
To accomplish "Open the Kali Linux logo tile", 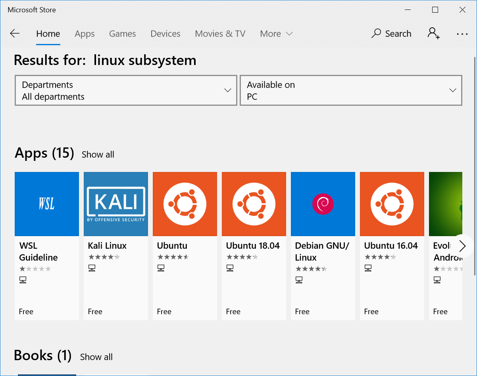I will (x=116, y=204).
